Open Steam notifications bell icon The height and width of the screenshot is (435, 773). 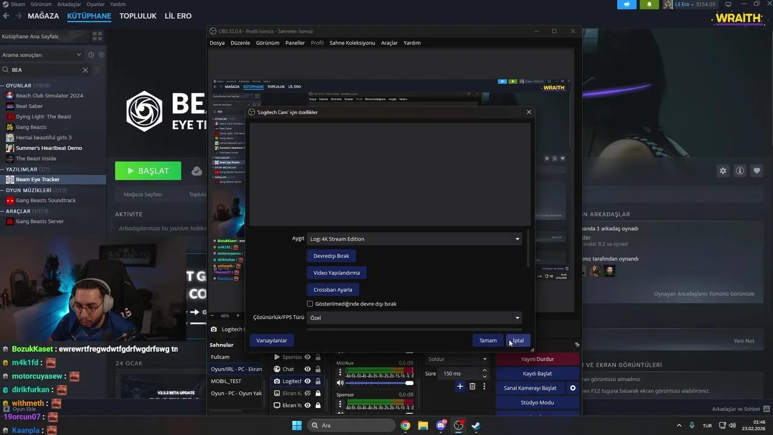tap(649, 4)
